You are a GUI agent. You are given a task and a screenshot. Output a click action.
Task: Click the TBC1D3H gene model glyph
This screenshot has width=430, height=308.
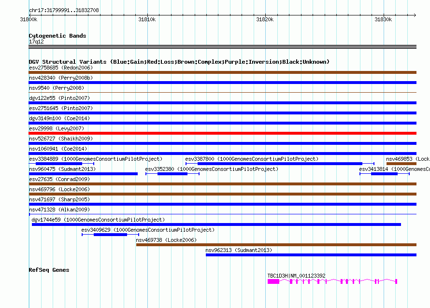click(332, 281)
